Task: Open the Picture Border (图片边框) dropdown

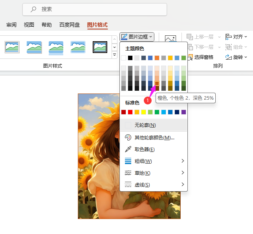Action: [x=137, y=37]
